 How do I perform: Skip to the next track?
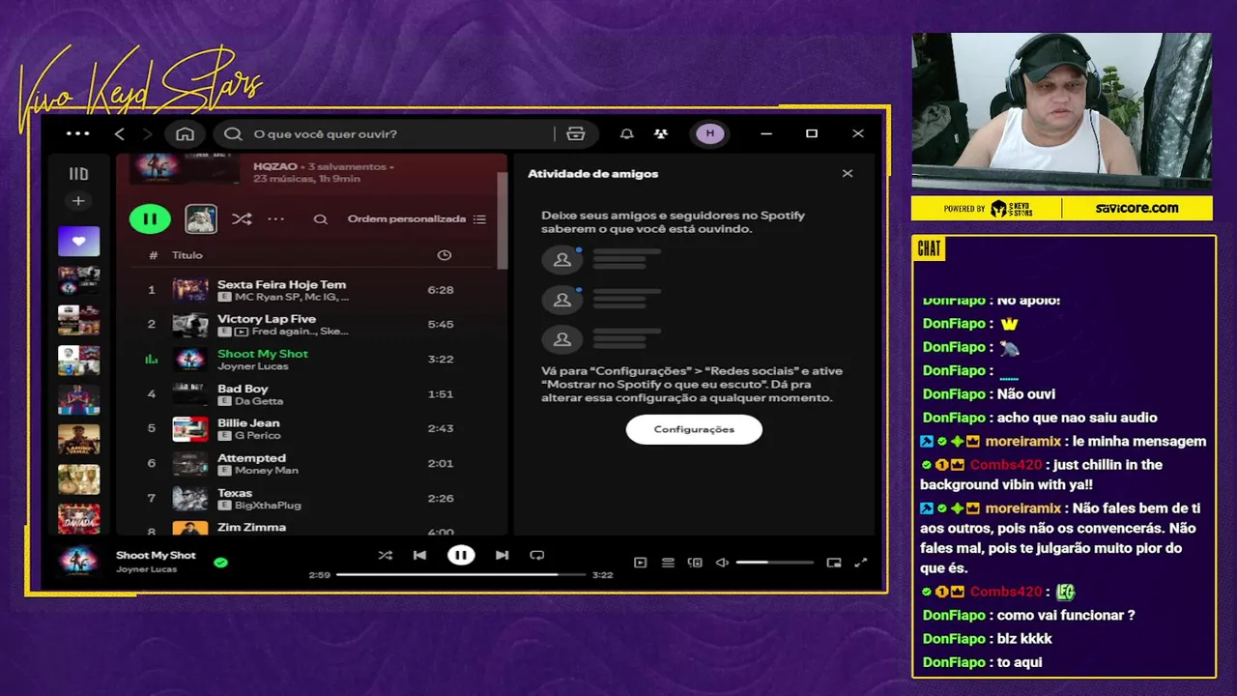[502, 555]
